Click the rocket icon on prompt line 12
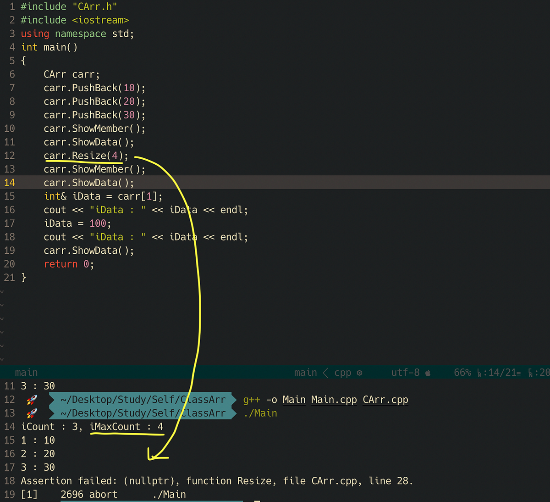 [x=32, y=399]
